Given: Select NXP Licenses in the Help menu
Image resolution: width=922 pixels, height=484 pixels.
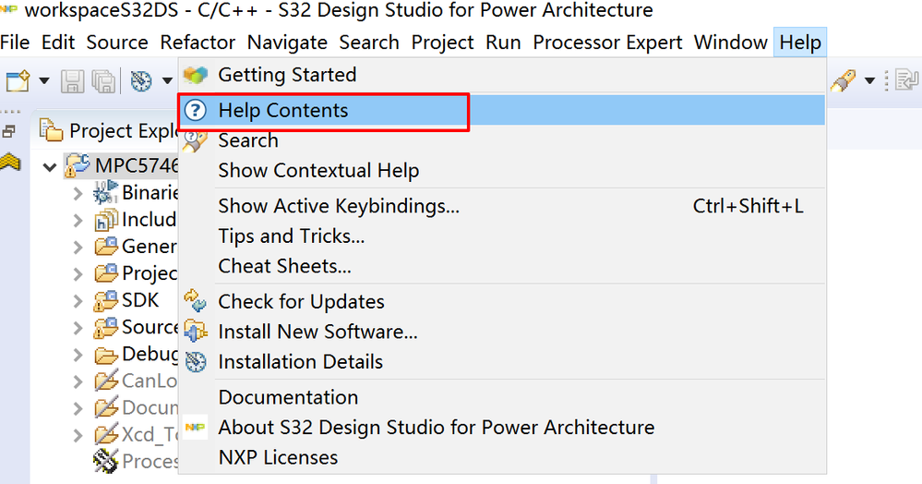Looking at the screenshot, I should pyautogui.click(x=278, y=457).
